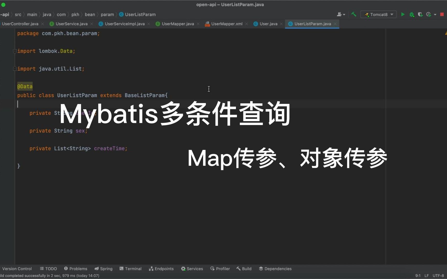The width and height of the screenshot is (447, 279).
Task: Click cursor position 9:1 in status bar
Action: click(418, 276)
